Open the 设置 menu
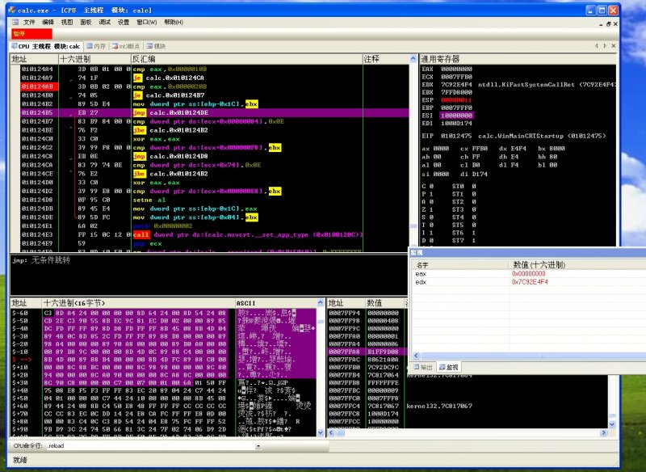This screenshot has height=472, width=646. [124, 23]
